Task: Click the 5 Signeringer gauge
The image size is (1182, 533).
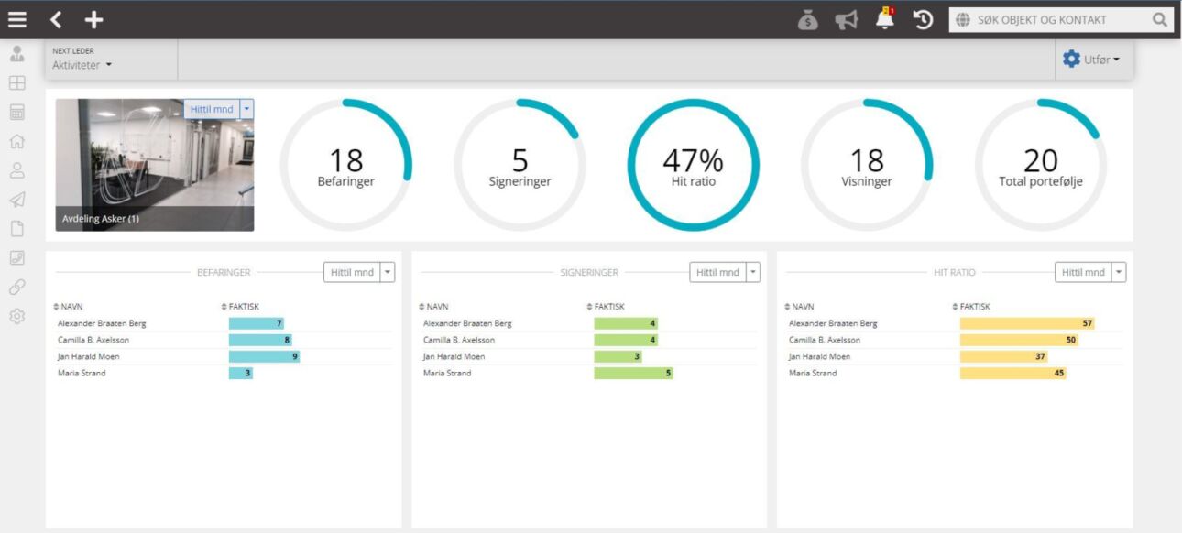Action: pos(520,165)
